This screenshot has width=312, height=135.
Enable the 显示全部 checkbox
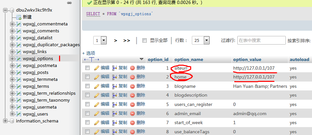(x=144, y=40)
